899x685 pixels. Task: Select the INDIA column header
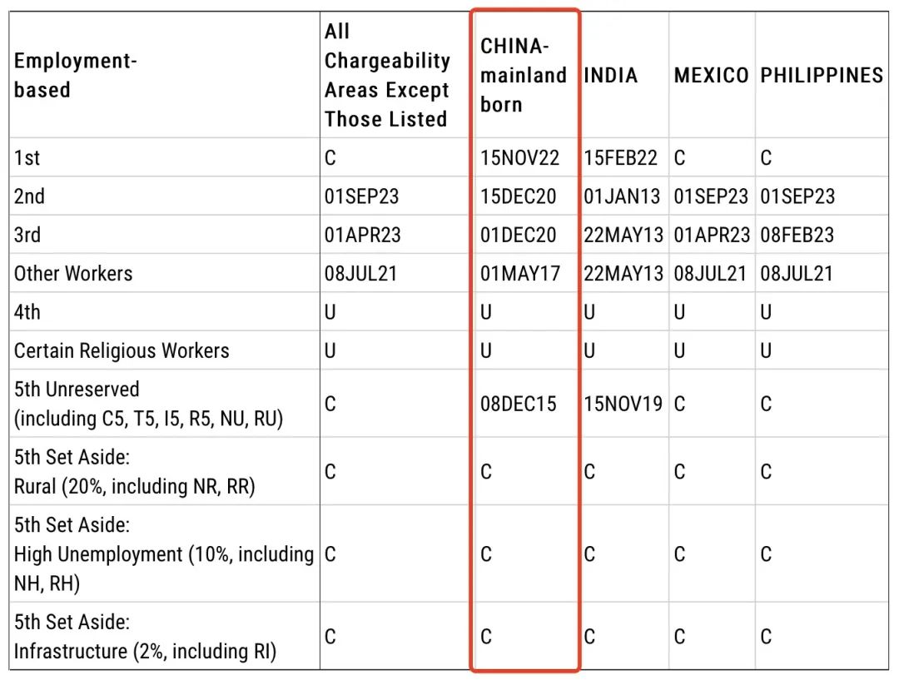pyautogui.click(x=611, y=75)
